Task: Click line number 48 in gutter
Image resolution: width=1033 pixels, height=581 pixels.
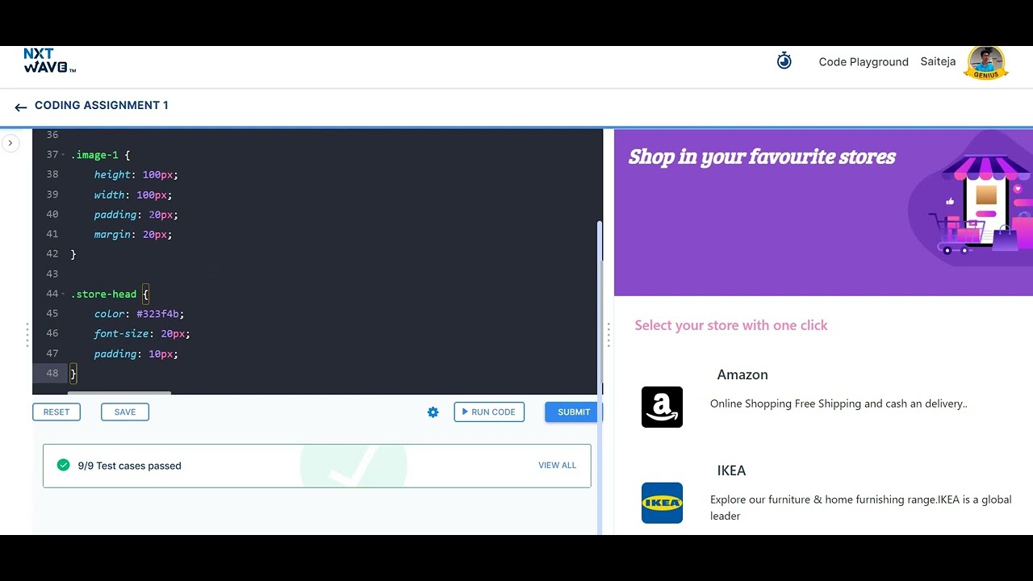Action: click(x=52, y=373)
